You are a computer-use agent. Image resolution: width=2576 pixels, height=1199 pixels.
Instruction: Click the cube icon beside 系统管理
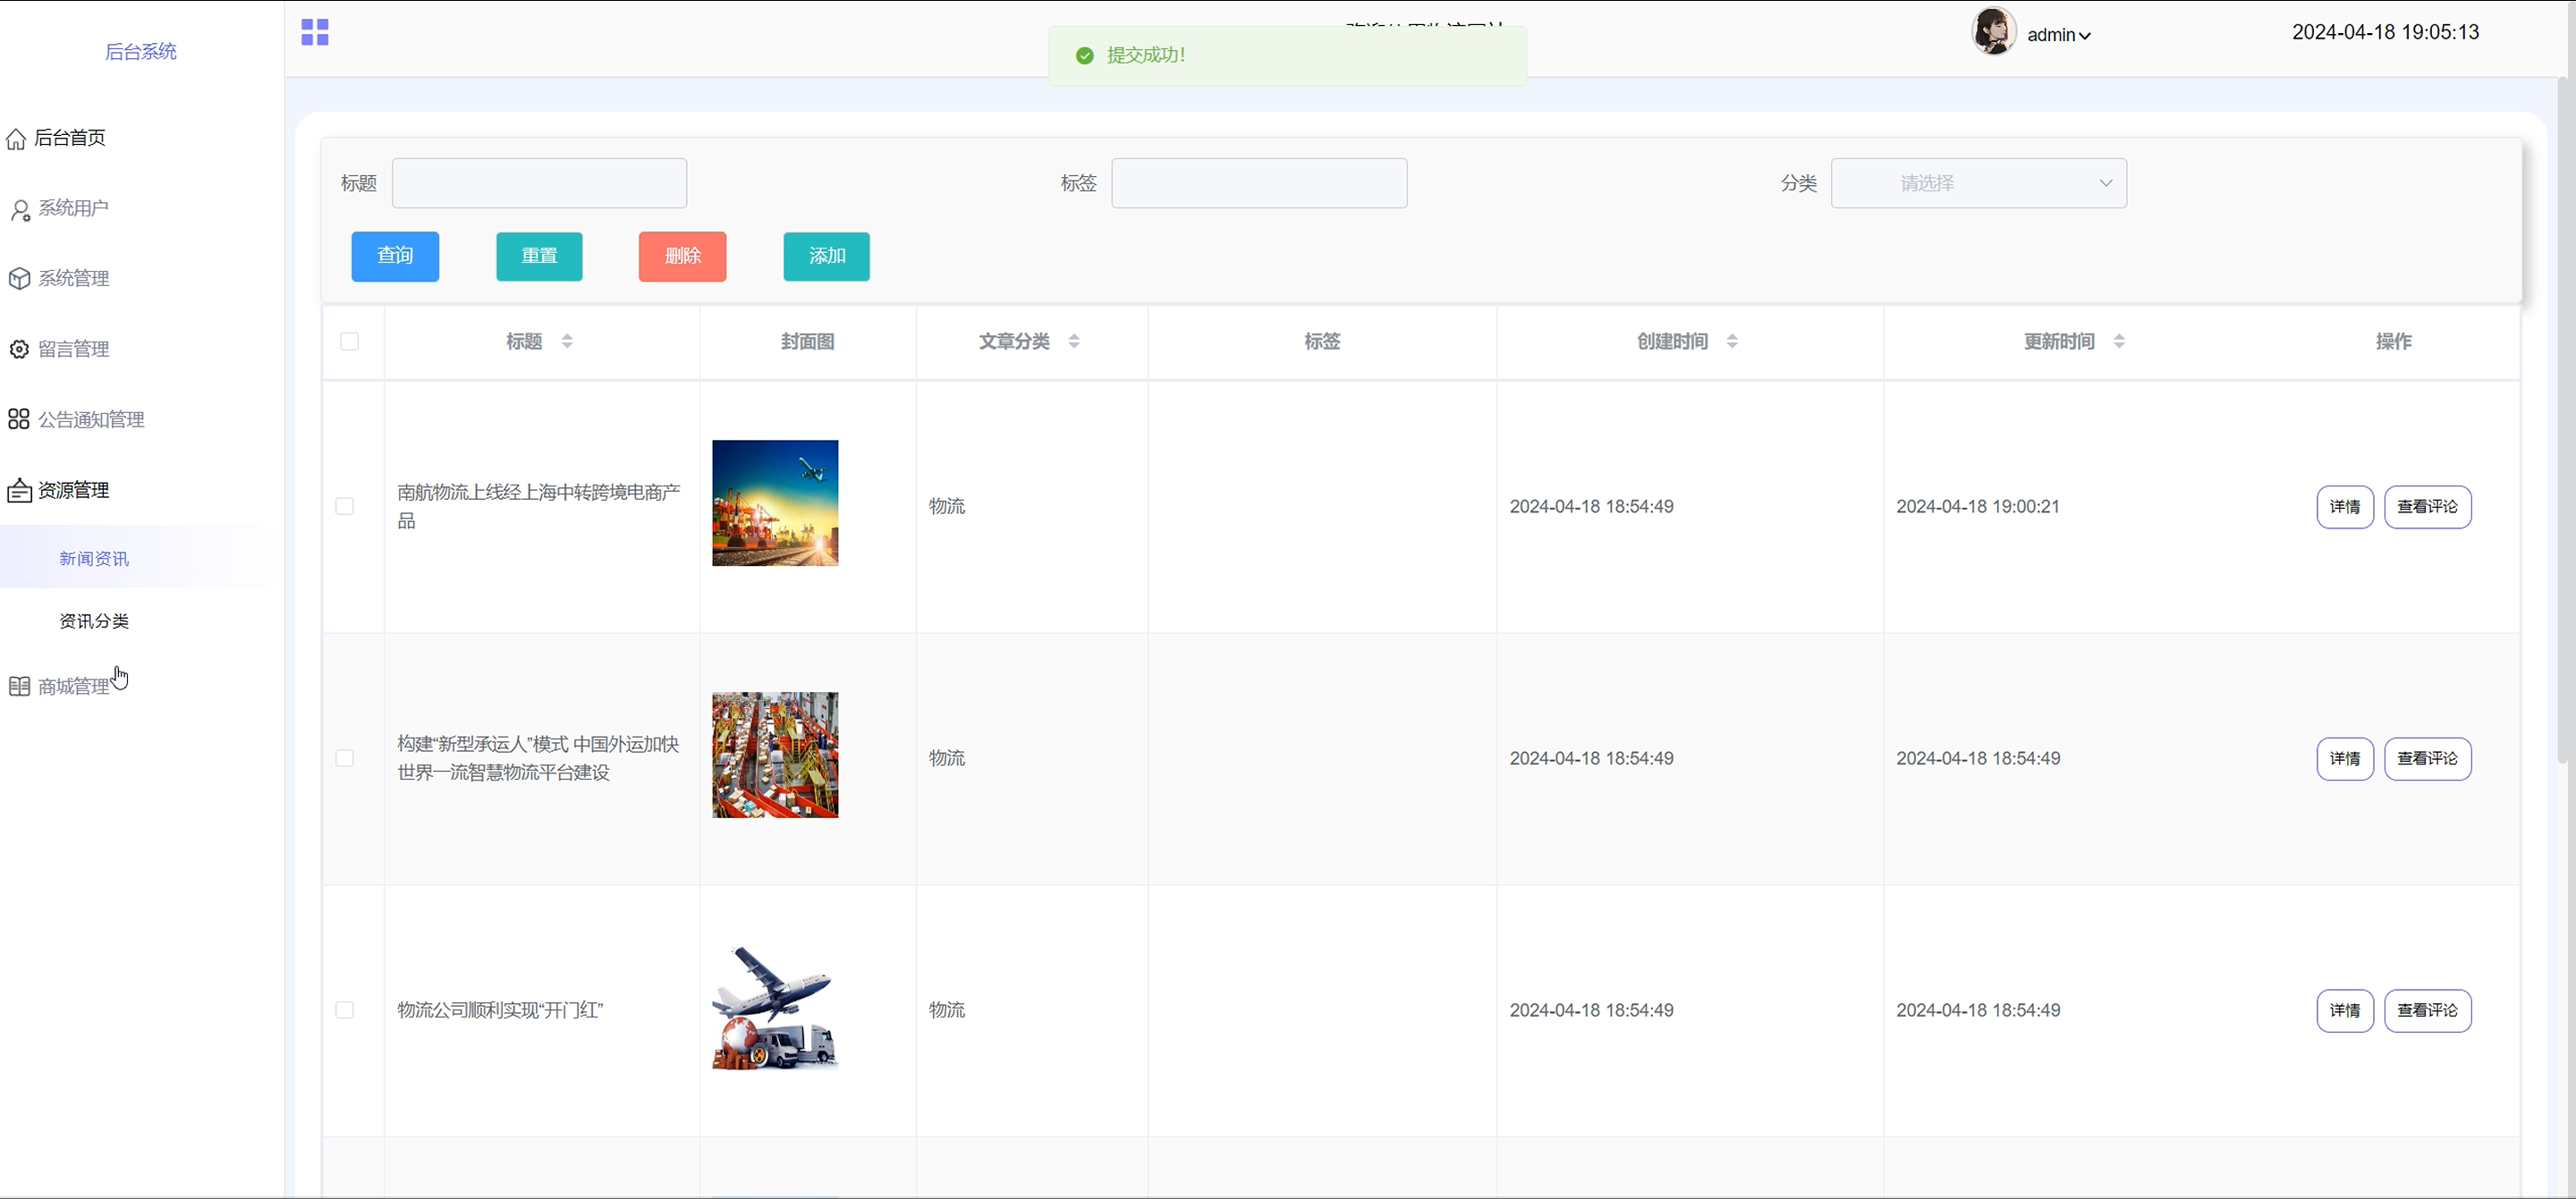click(19, 279)
